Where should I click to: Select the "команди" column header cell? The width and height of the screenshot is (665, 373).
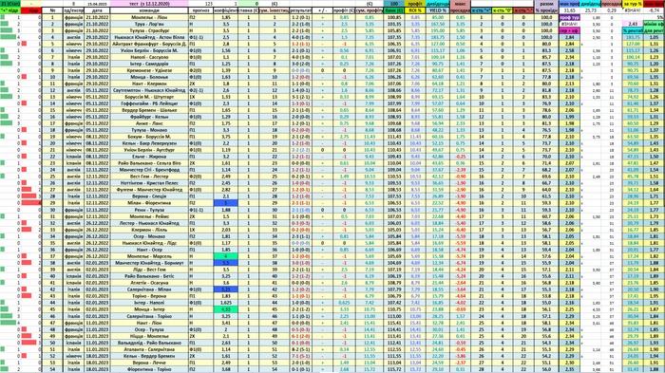pyautogui.click(x=149, y=10)
